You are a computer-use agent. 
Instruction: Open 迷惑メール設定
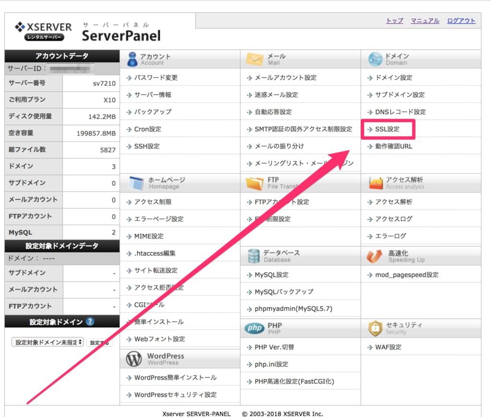[x=276, y=95]
